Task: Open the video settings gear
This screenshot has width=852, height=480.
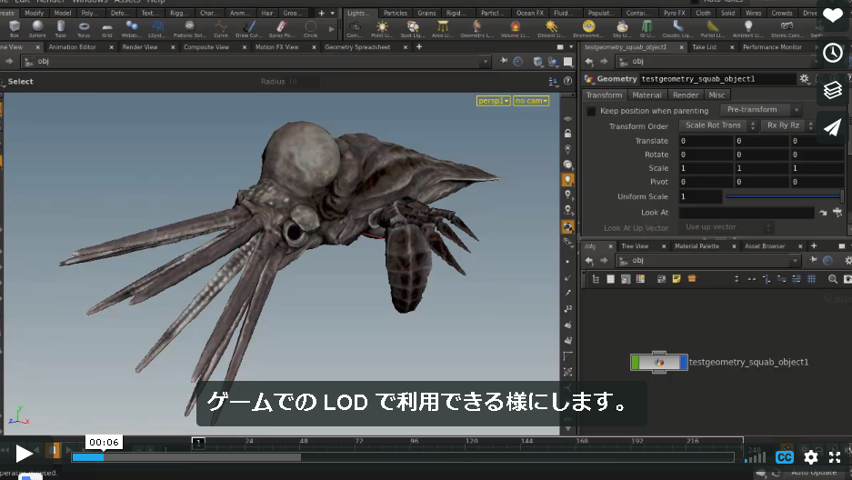Action: tap(811, 457)
